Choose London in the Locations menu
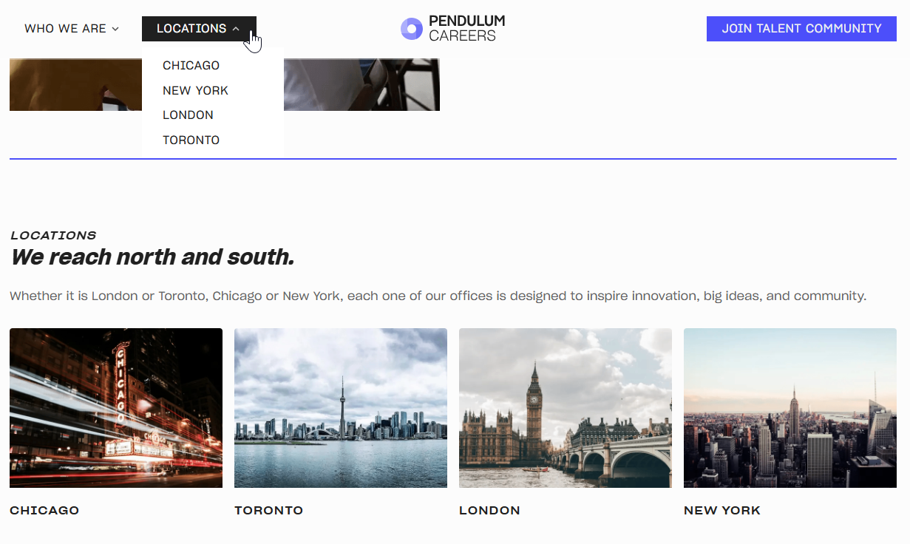The width and height of the screenshot is (910, 544). [188, 115]
